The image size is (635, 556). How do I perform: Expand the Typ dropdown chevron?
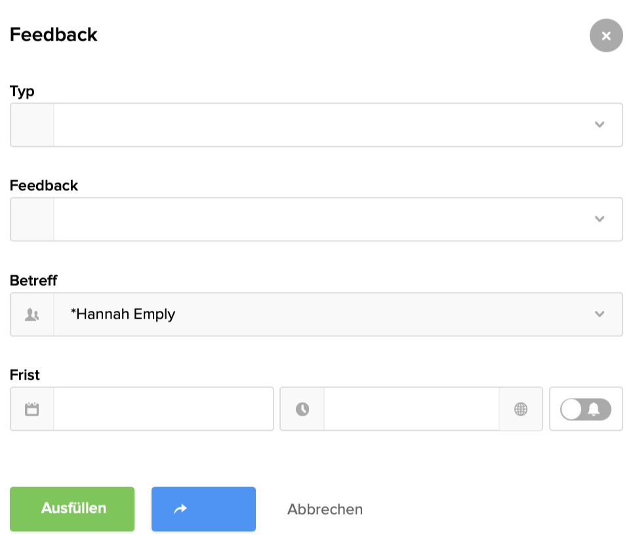[599, 125]
